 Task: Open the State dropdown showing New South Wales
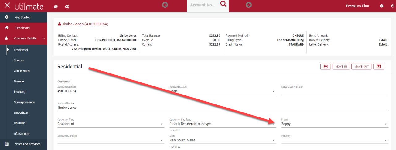click(x=222, y=140)
